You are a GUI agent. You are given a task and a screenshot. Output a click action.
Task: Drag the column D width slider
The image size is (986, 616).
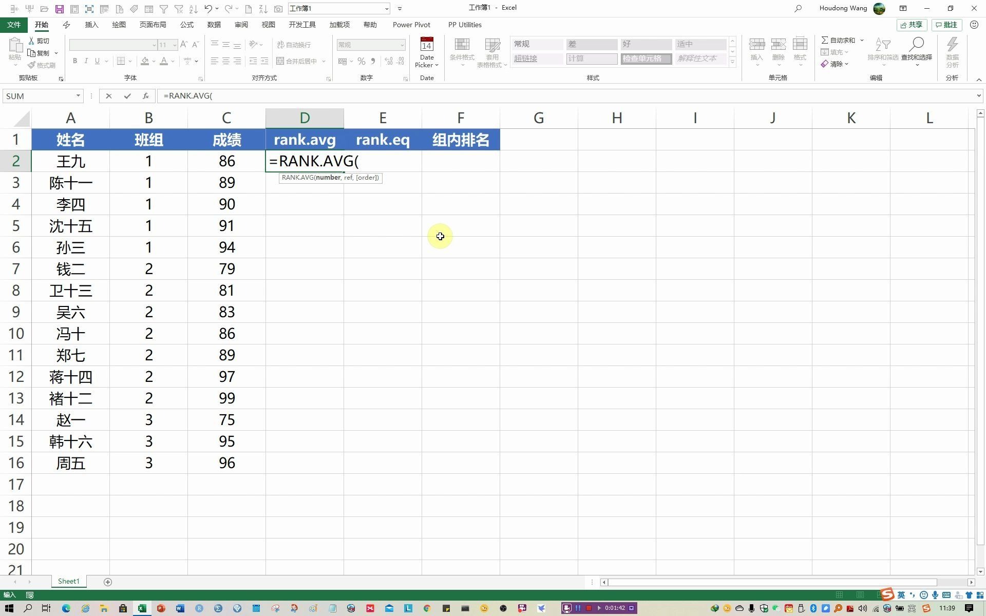pyautogui.click(x=344, y=117)
